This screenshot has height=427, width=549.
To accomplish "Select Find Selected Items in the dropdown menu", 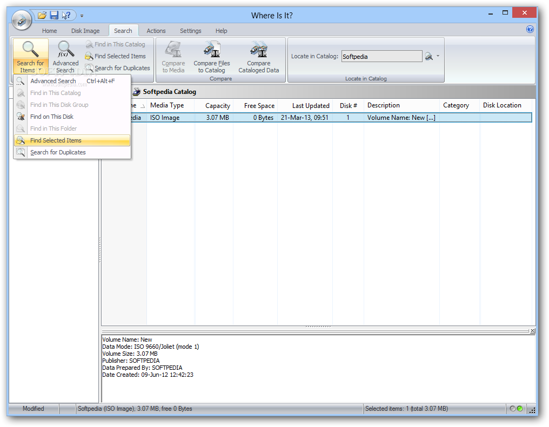I will (x=72, y=140).
